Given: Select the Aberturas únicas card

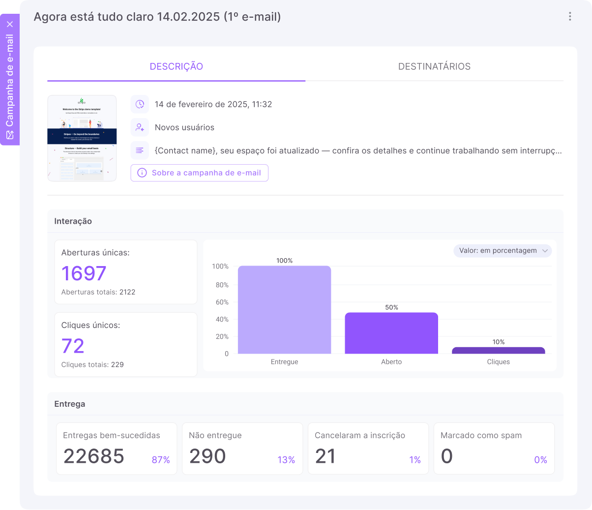Looking at the screenshot, I should [x=125, y=272].
